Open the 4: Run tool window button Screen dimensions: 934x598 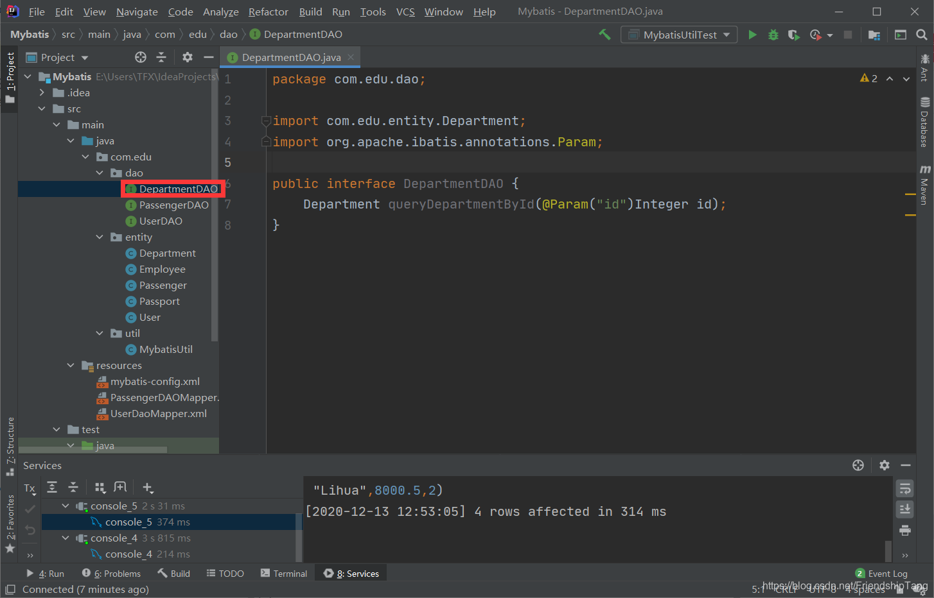[x=45, y=574]
